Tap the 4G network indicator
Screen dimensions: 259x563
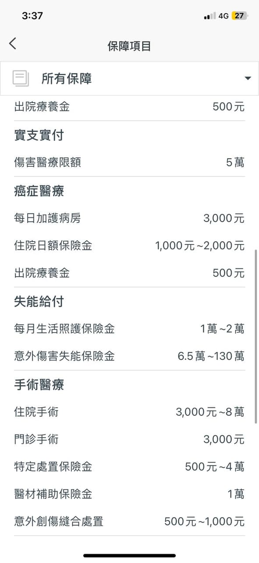coord(224,16)
